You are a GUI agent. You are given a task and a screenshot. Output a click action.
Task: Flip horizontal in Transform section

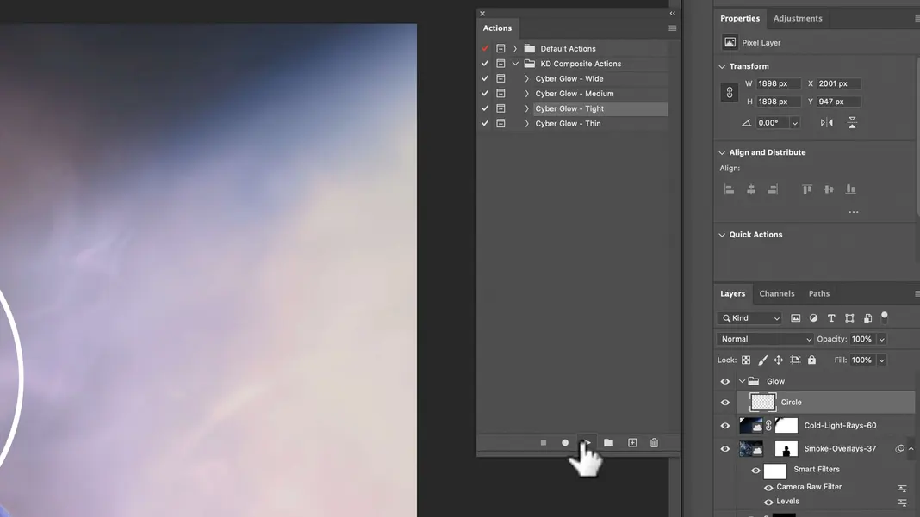(x=827, y=122)
